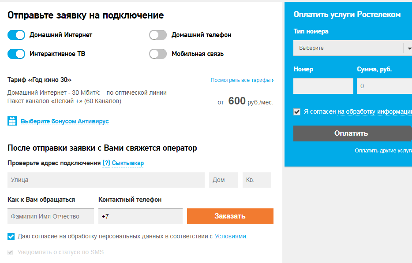Open the Тип номера dropdown
The height and width of the screenshot is (263, 412).
(348, 48)
